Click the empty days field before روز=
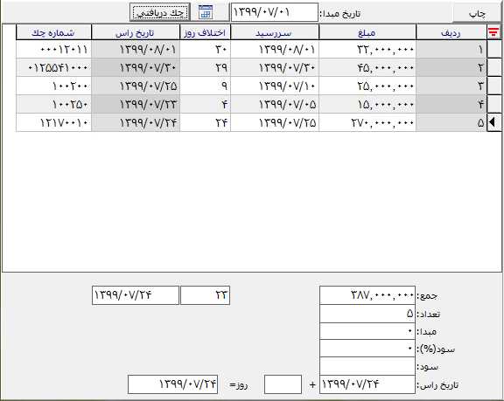Screen dimensions: 504x401 point(283,384)
